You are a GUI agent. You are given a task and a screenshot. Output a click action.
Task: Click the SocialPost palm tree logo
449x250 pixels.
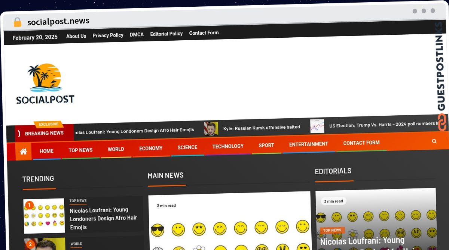click(x=45, y=84)
